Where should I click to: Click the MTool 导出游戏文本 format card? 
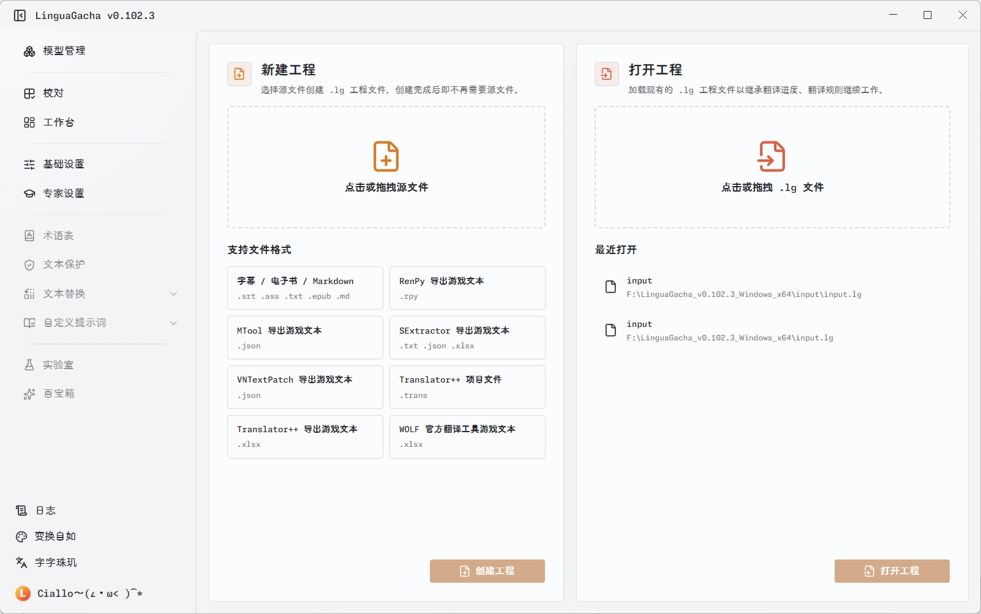click(305, 337)
